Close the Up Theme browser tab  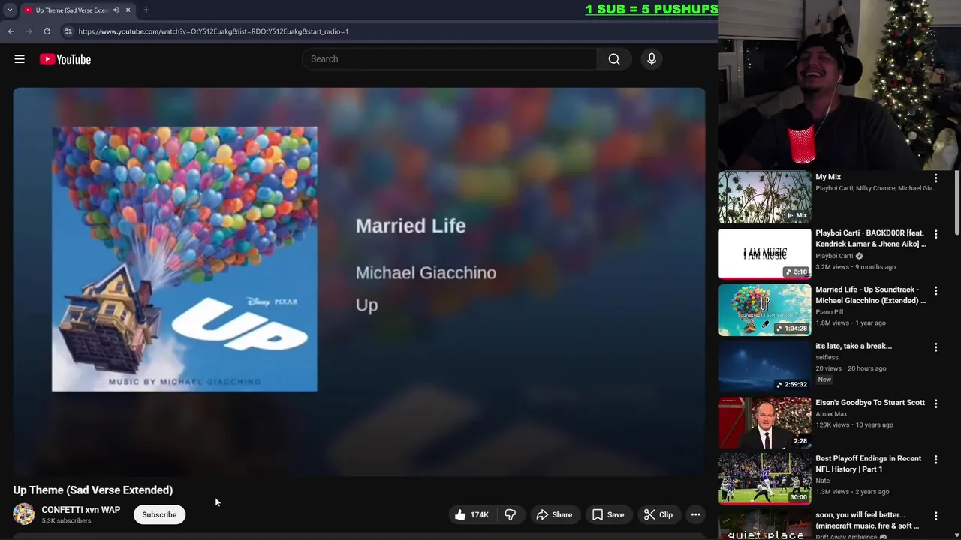coord(128,10)
